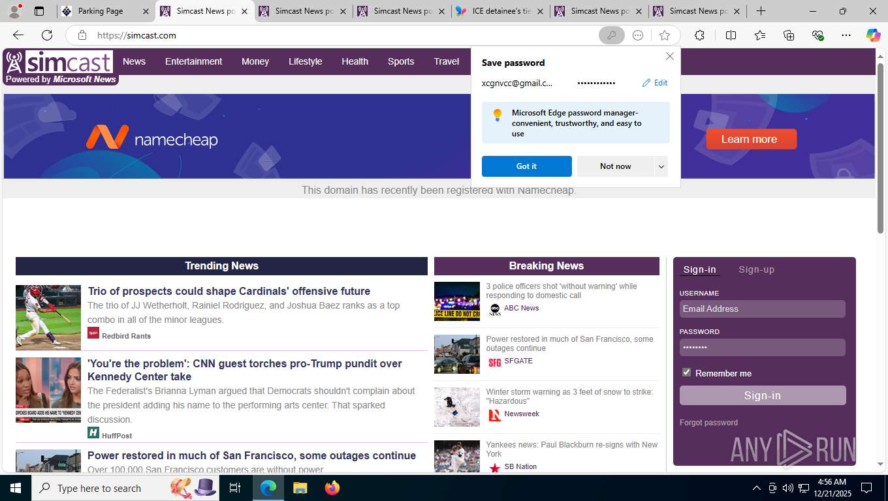Open Lifestyle menu item
888x501 pixels.
[x=305, y=61]
